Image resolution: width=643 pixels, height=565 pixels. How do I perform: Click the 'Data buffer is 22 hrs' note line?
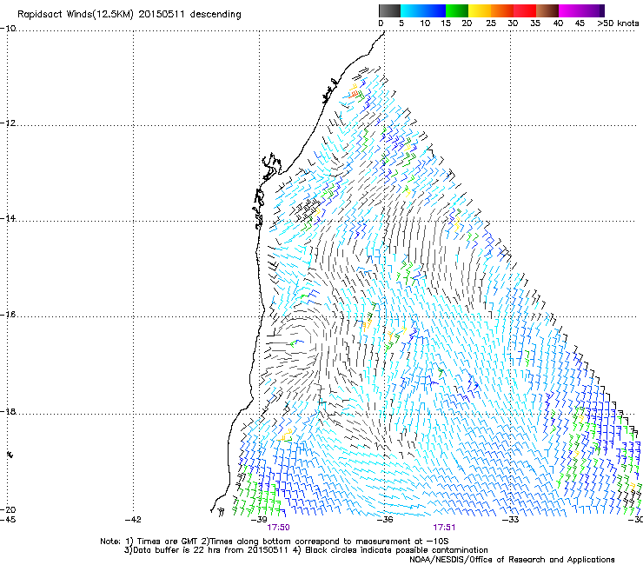pyautogui.click(x=306, y=550)
